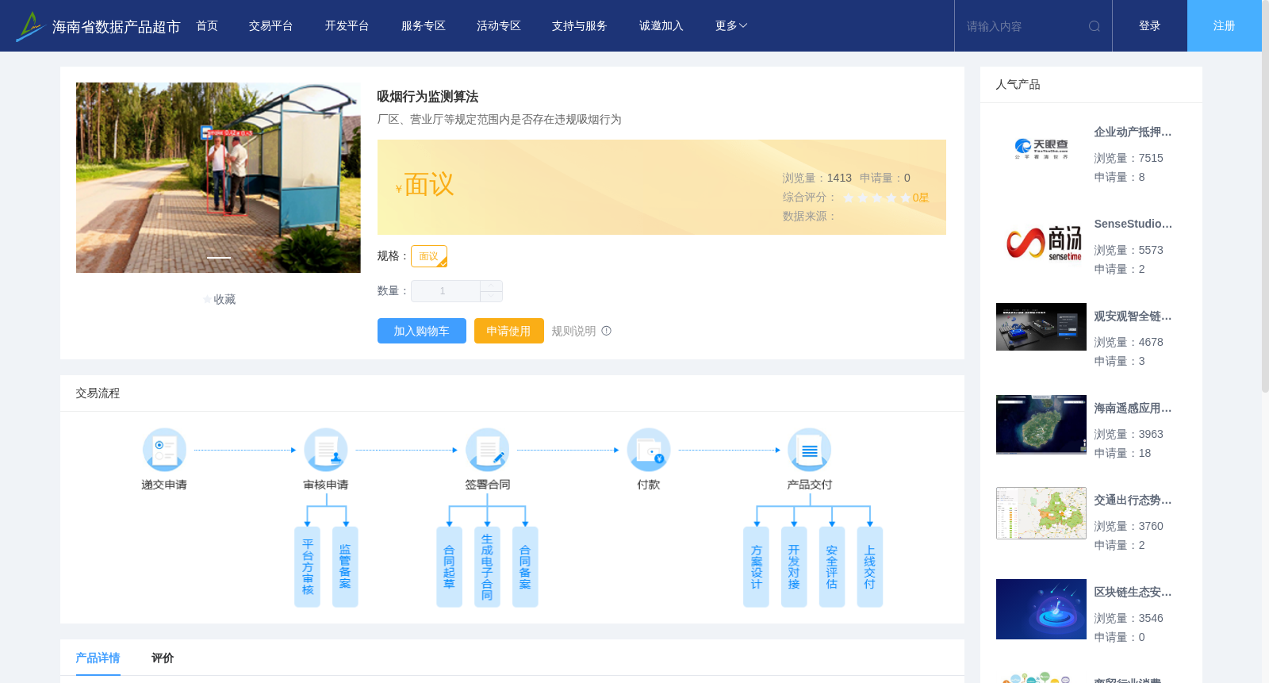1269x683 pixels.
Task: Open the 观安观智全链 product thumbnail
Action: coord(1041,327)
